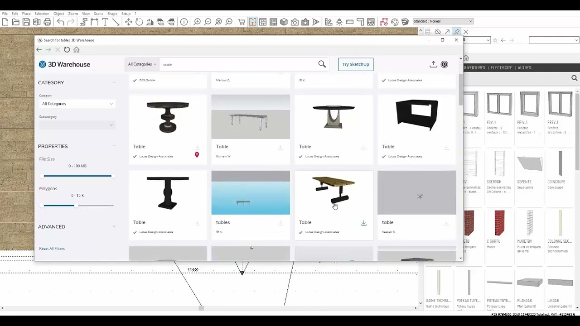The height and width of the screenshot is (326, 580).
Task: Click the Polygons slider handle
Action: point(76,206)
